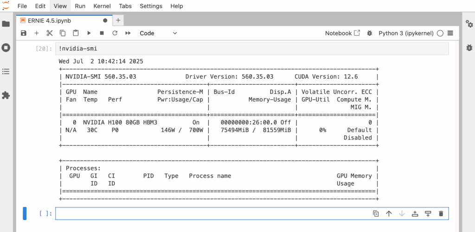Viewport: 475px width, 232px height.
Task: Switch kernel via Python 3 (ipykernel)
Action: 406,33
